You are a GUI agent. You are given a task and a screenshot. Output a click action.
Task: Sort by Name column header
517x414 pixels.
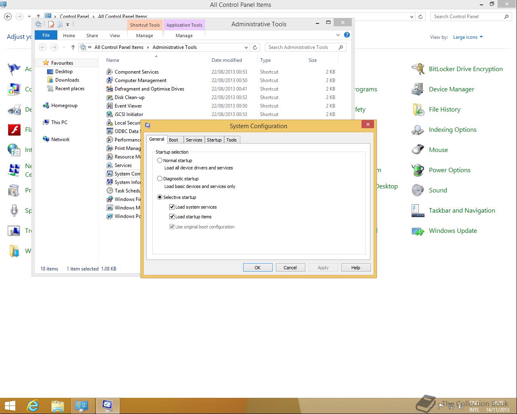[156, 60]
